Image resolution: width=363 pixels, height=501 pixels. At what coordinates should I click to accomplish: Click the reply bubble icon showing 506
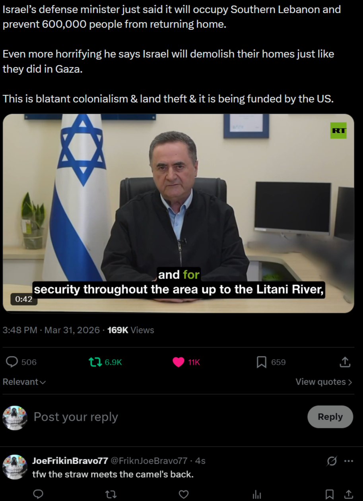tap(13, 362)
